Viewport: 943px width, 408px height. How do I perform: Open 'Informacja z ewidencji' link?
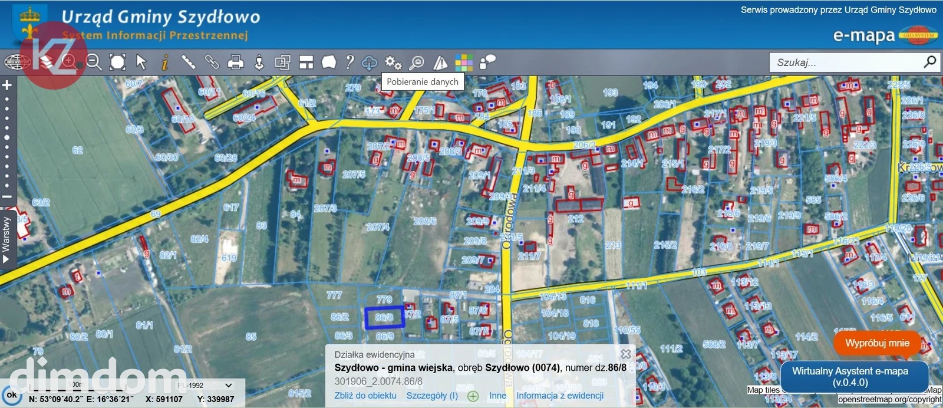[x=560, y=396]
